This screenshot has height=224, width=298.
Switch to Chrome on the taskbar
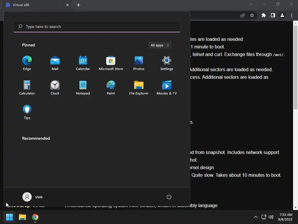[x=35, y=217]
